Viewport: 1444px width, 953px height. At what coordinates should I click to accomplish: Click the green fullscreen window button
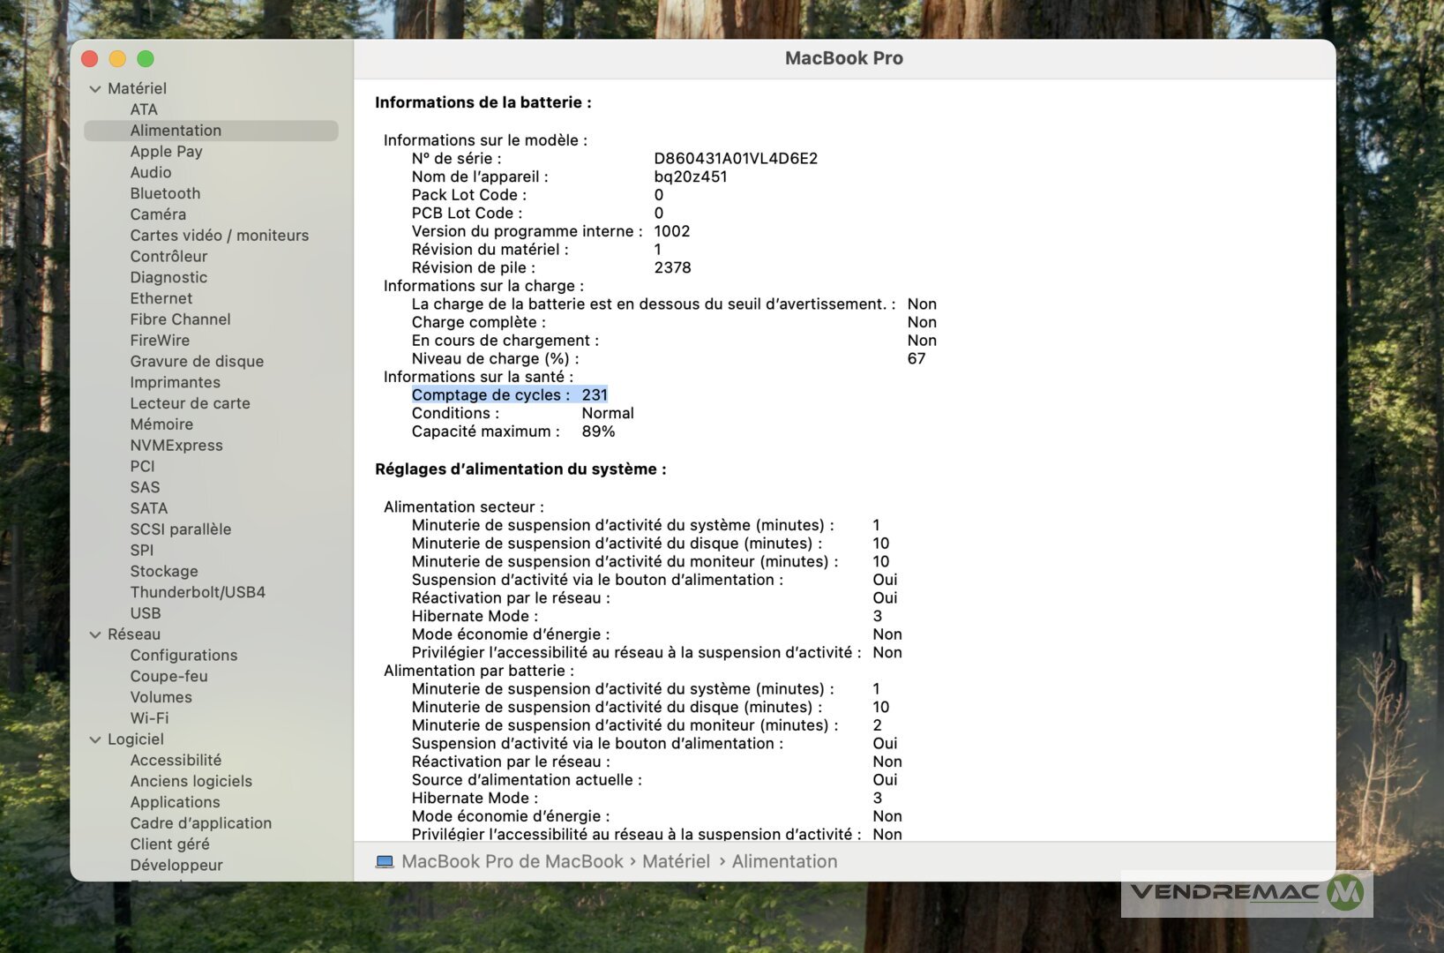pos(146,59)
